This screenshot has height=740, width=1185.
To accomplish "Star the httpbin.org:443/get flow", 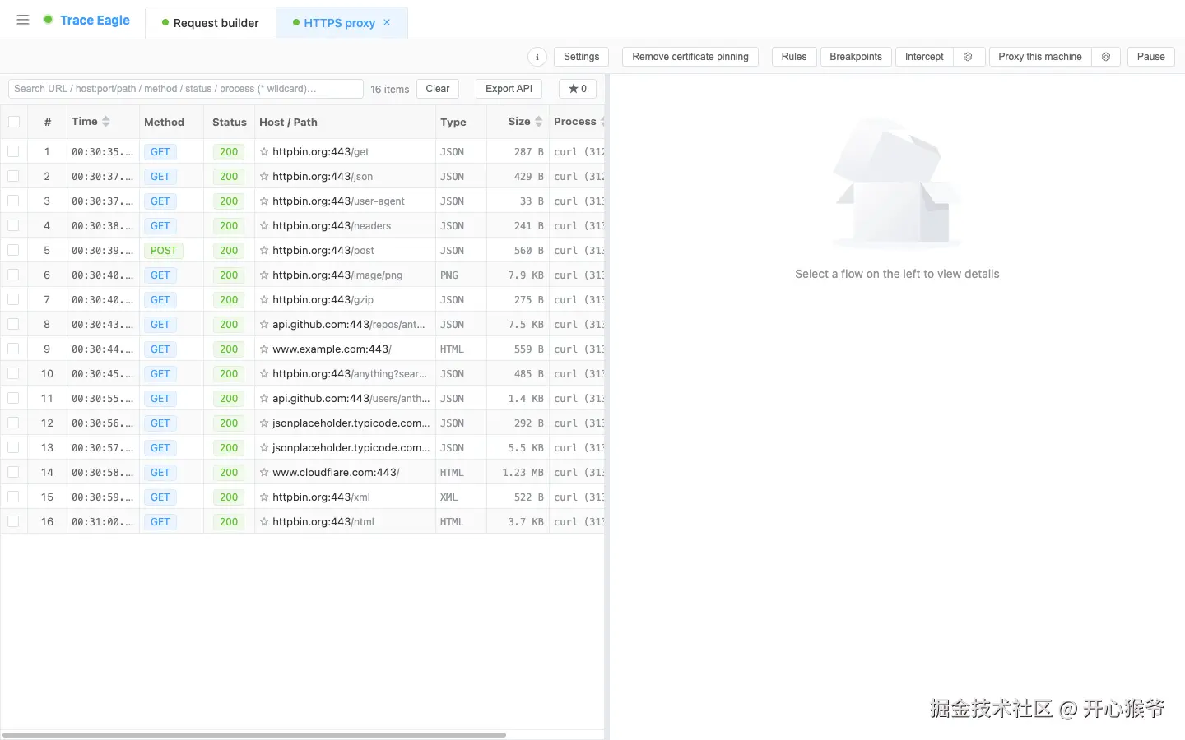I will 264,151.
